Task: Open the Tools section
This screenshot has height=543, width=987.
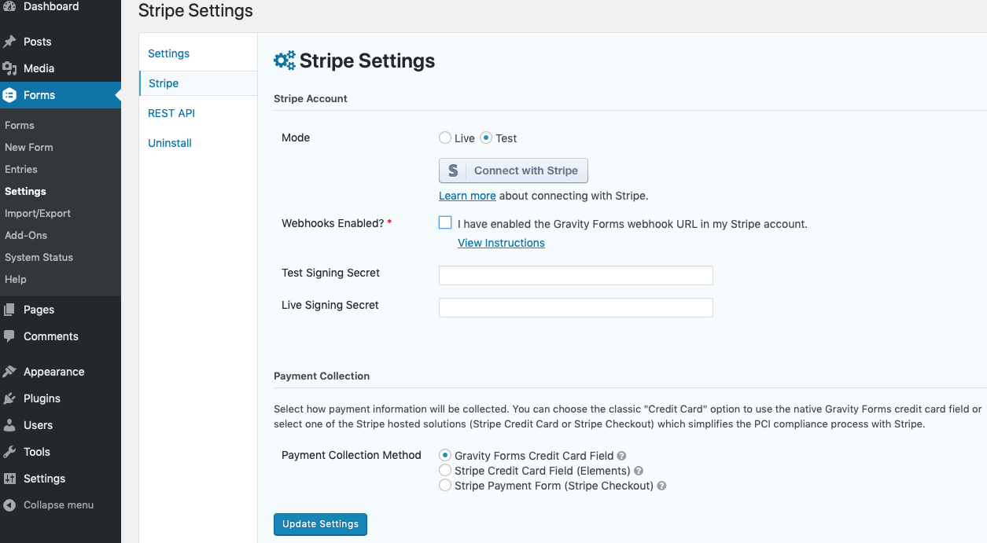Action: [35, 452]
